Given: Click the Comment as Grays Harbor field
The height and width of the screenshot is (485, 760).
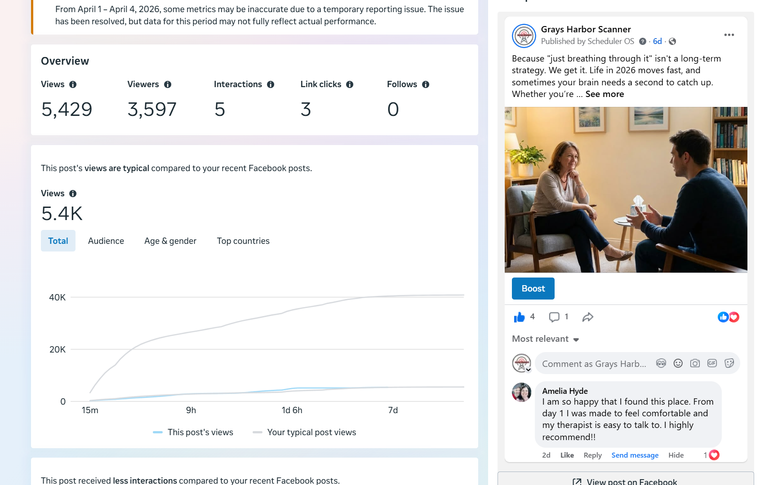Looking at the screenshot, I should click(x=594, y=364).
